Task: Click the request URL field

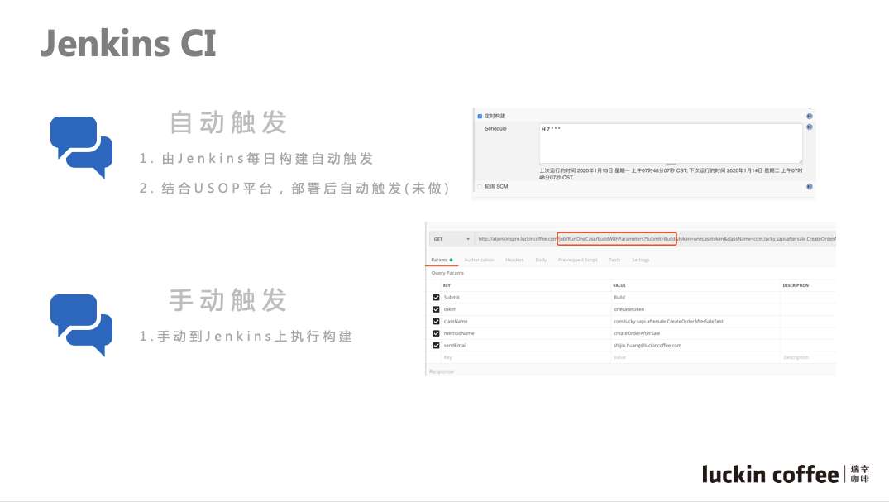Action: 656,239
